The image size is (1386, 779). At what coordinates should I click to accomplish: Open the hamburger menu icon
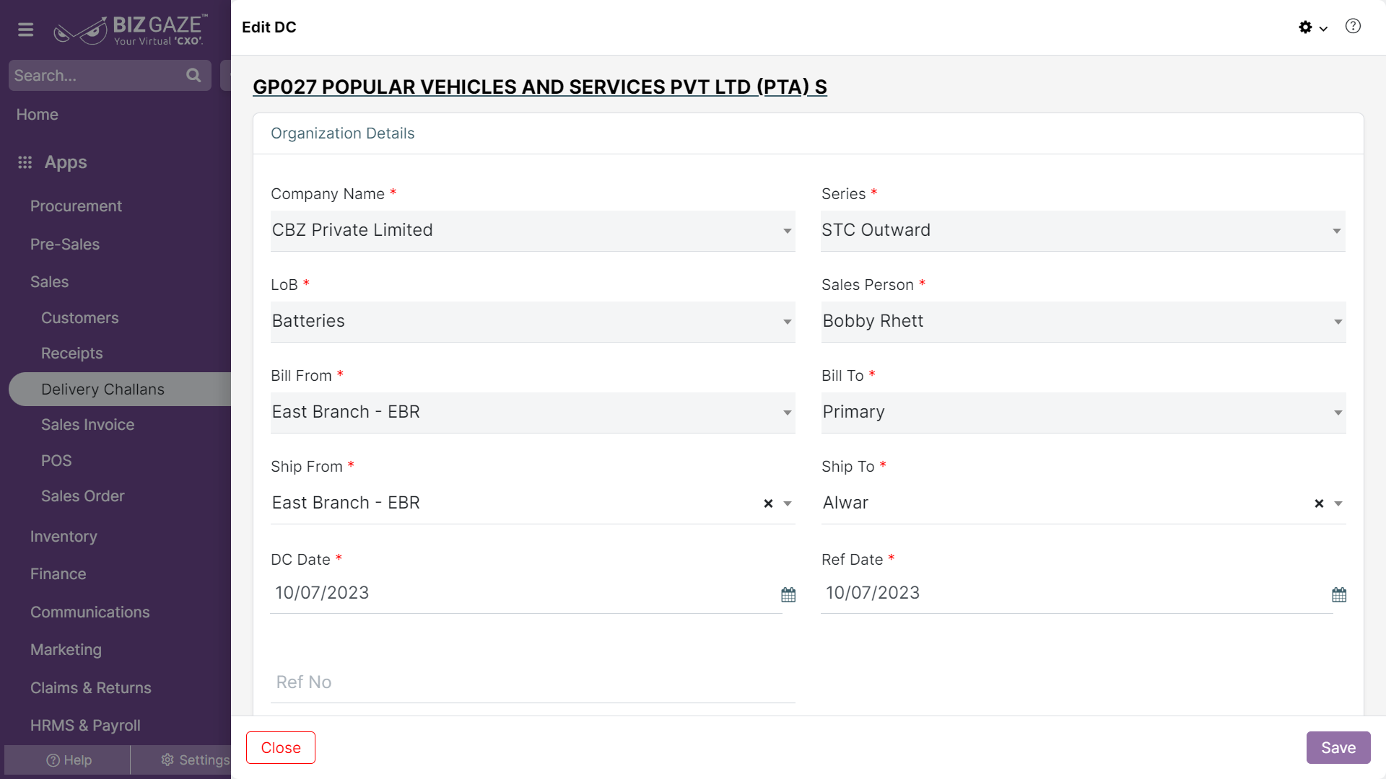(x=26, y=30)
